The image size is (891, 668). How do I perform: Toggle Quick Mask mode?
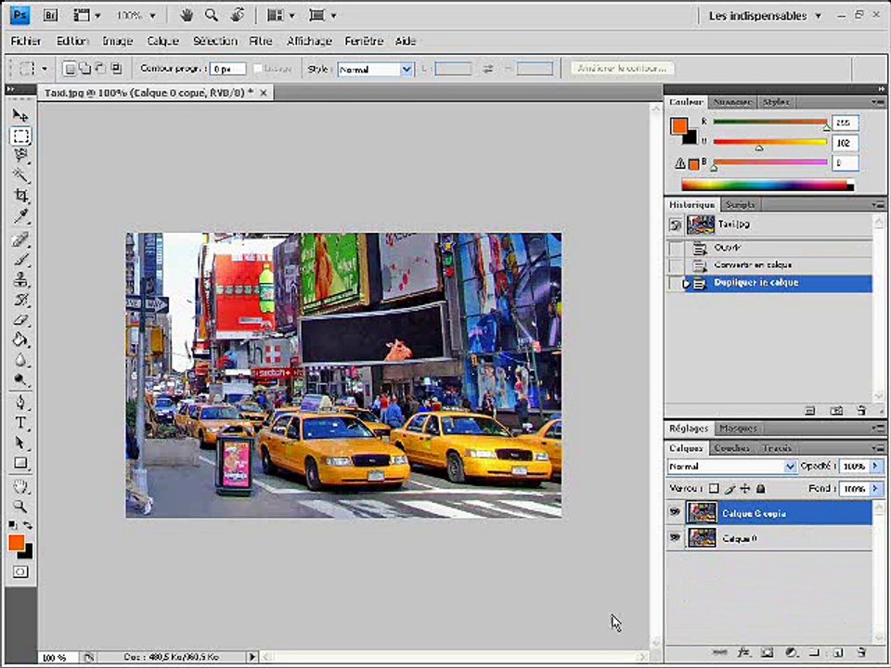pyautogui.click(x=20, y=572)
